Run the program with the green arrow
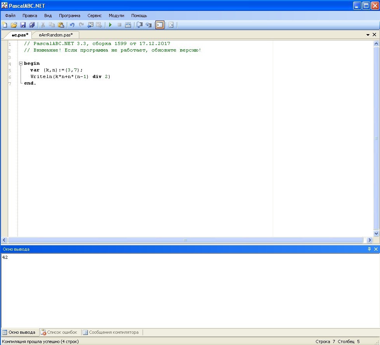Image resolution: width=380 pixels, height=345 pixels. coord(110,25)
